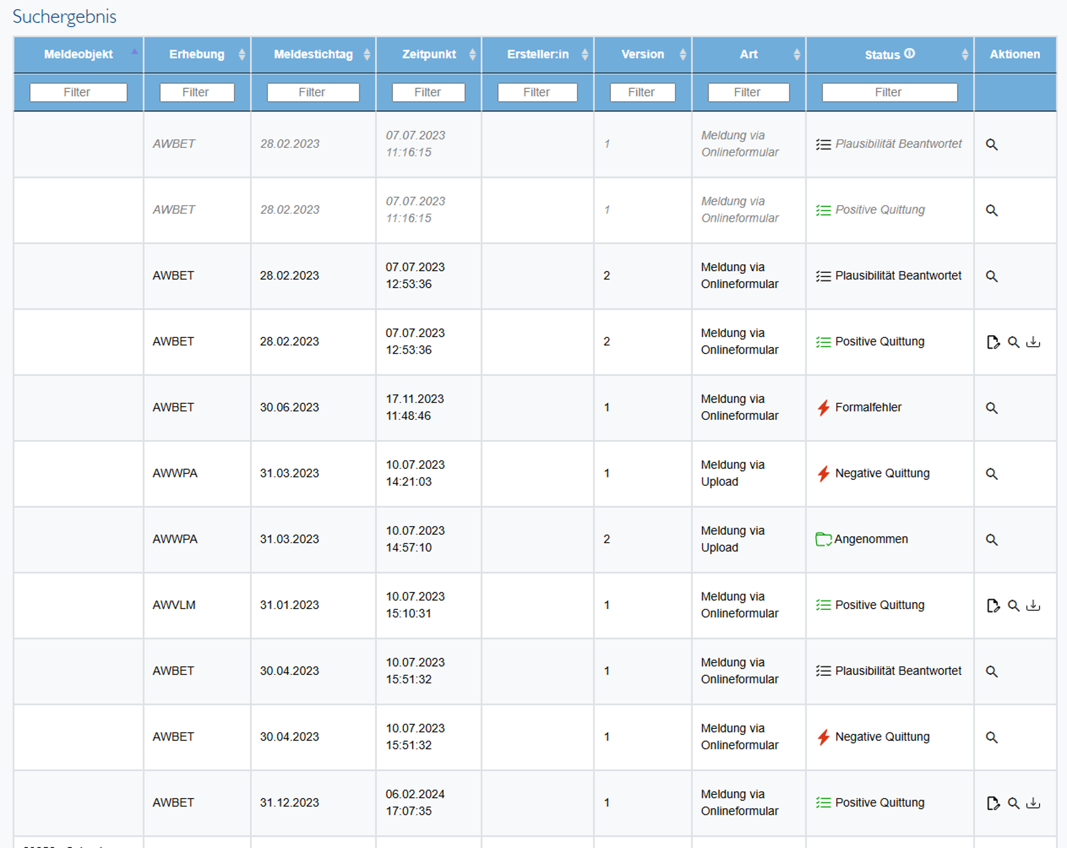1067x848 pixels.
Task: Click the Erhebung filter box
Action: 196,93
